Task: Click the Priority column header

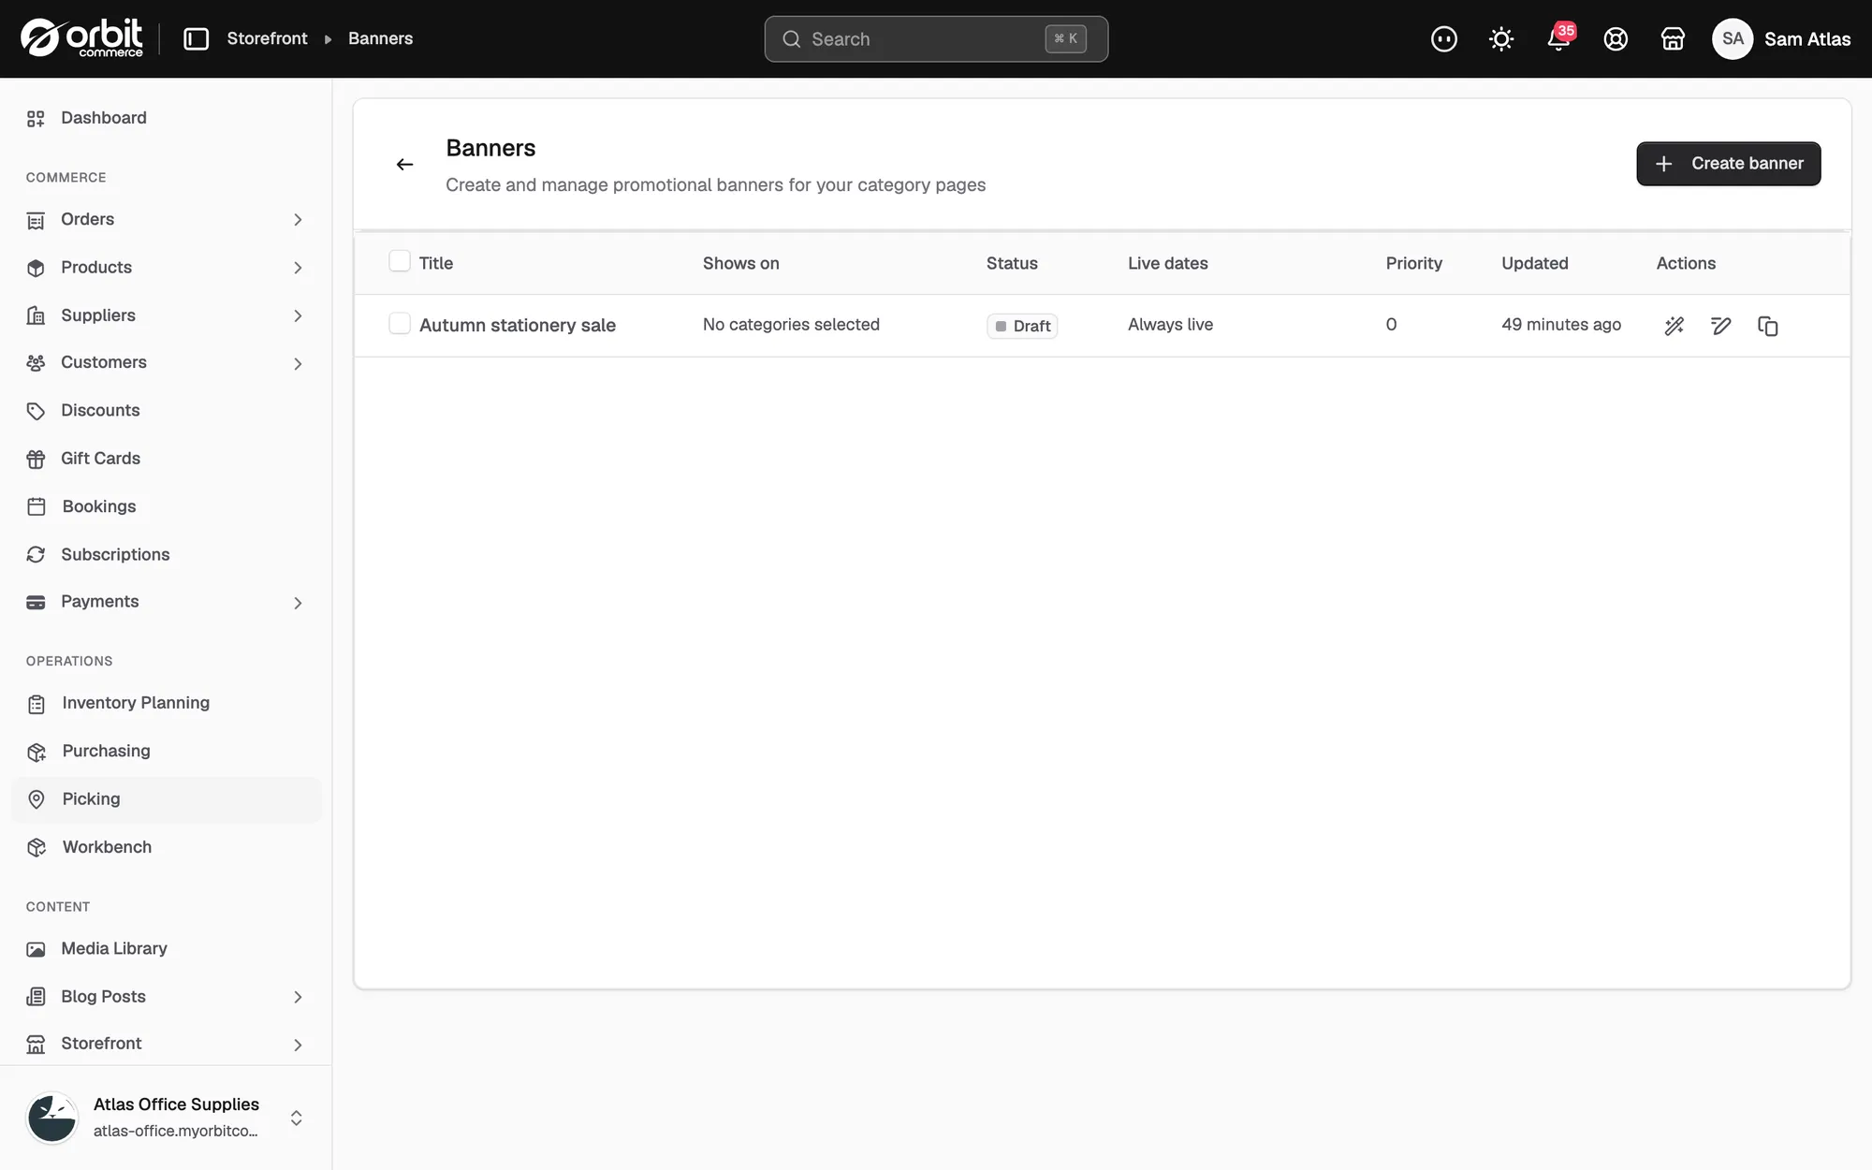Action: 1413,264
